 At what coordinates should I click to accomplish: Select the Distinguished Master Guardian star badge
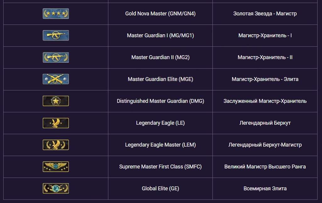(56, 101)
